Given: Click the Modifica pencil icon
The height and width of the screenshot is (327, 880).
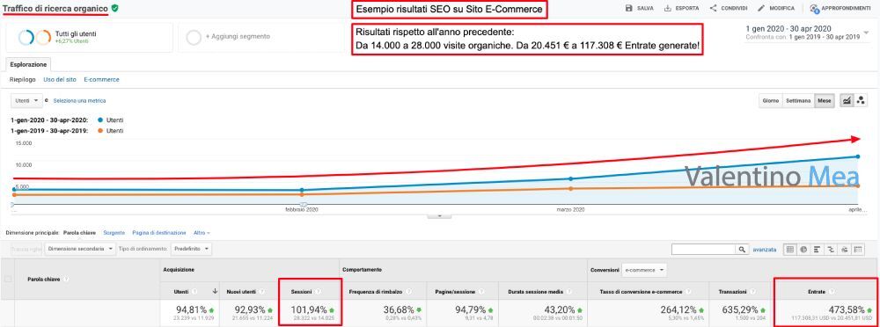Looking at the screenshot, I should 761,9.
